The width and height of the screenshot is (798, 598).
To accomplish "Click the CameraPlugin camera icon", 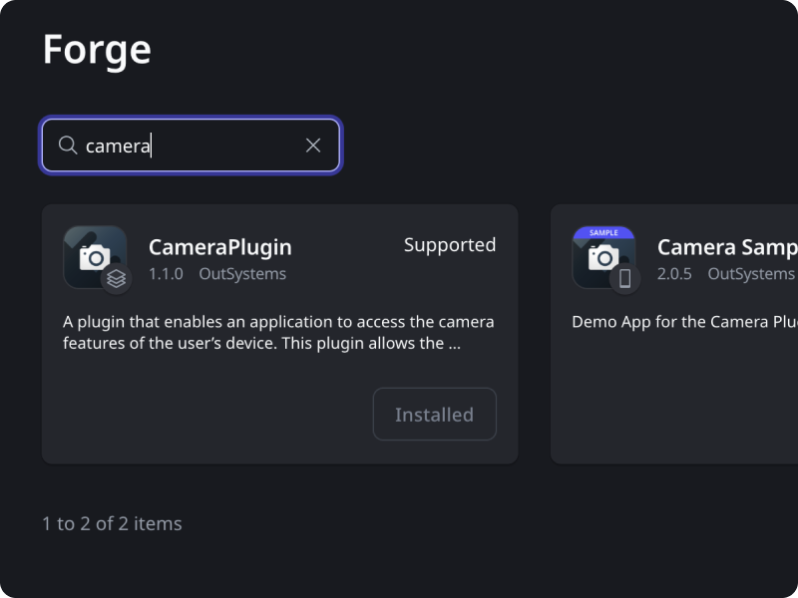I will coord(94,256).
